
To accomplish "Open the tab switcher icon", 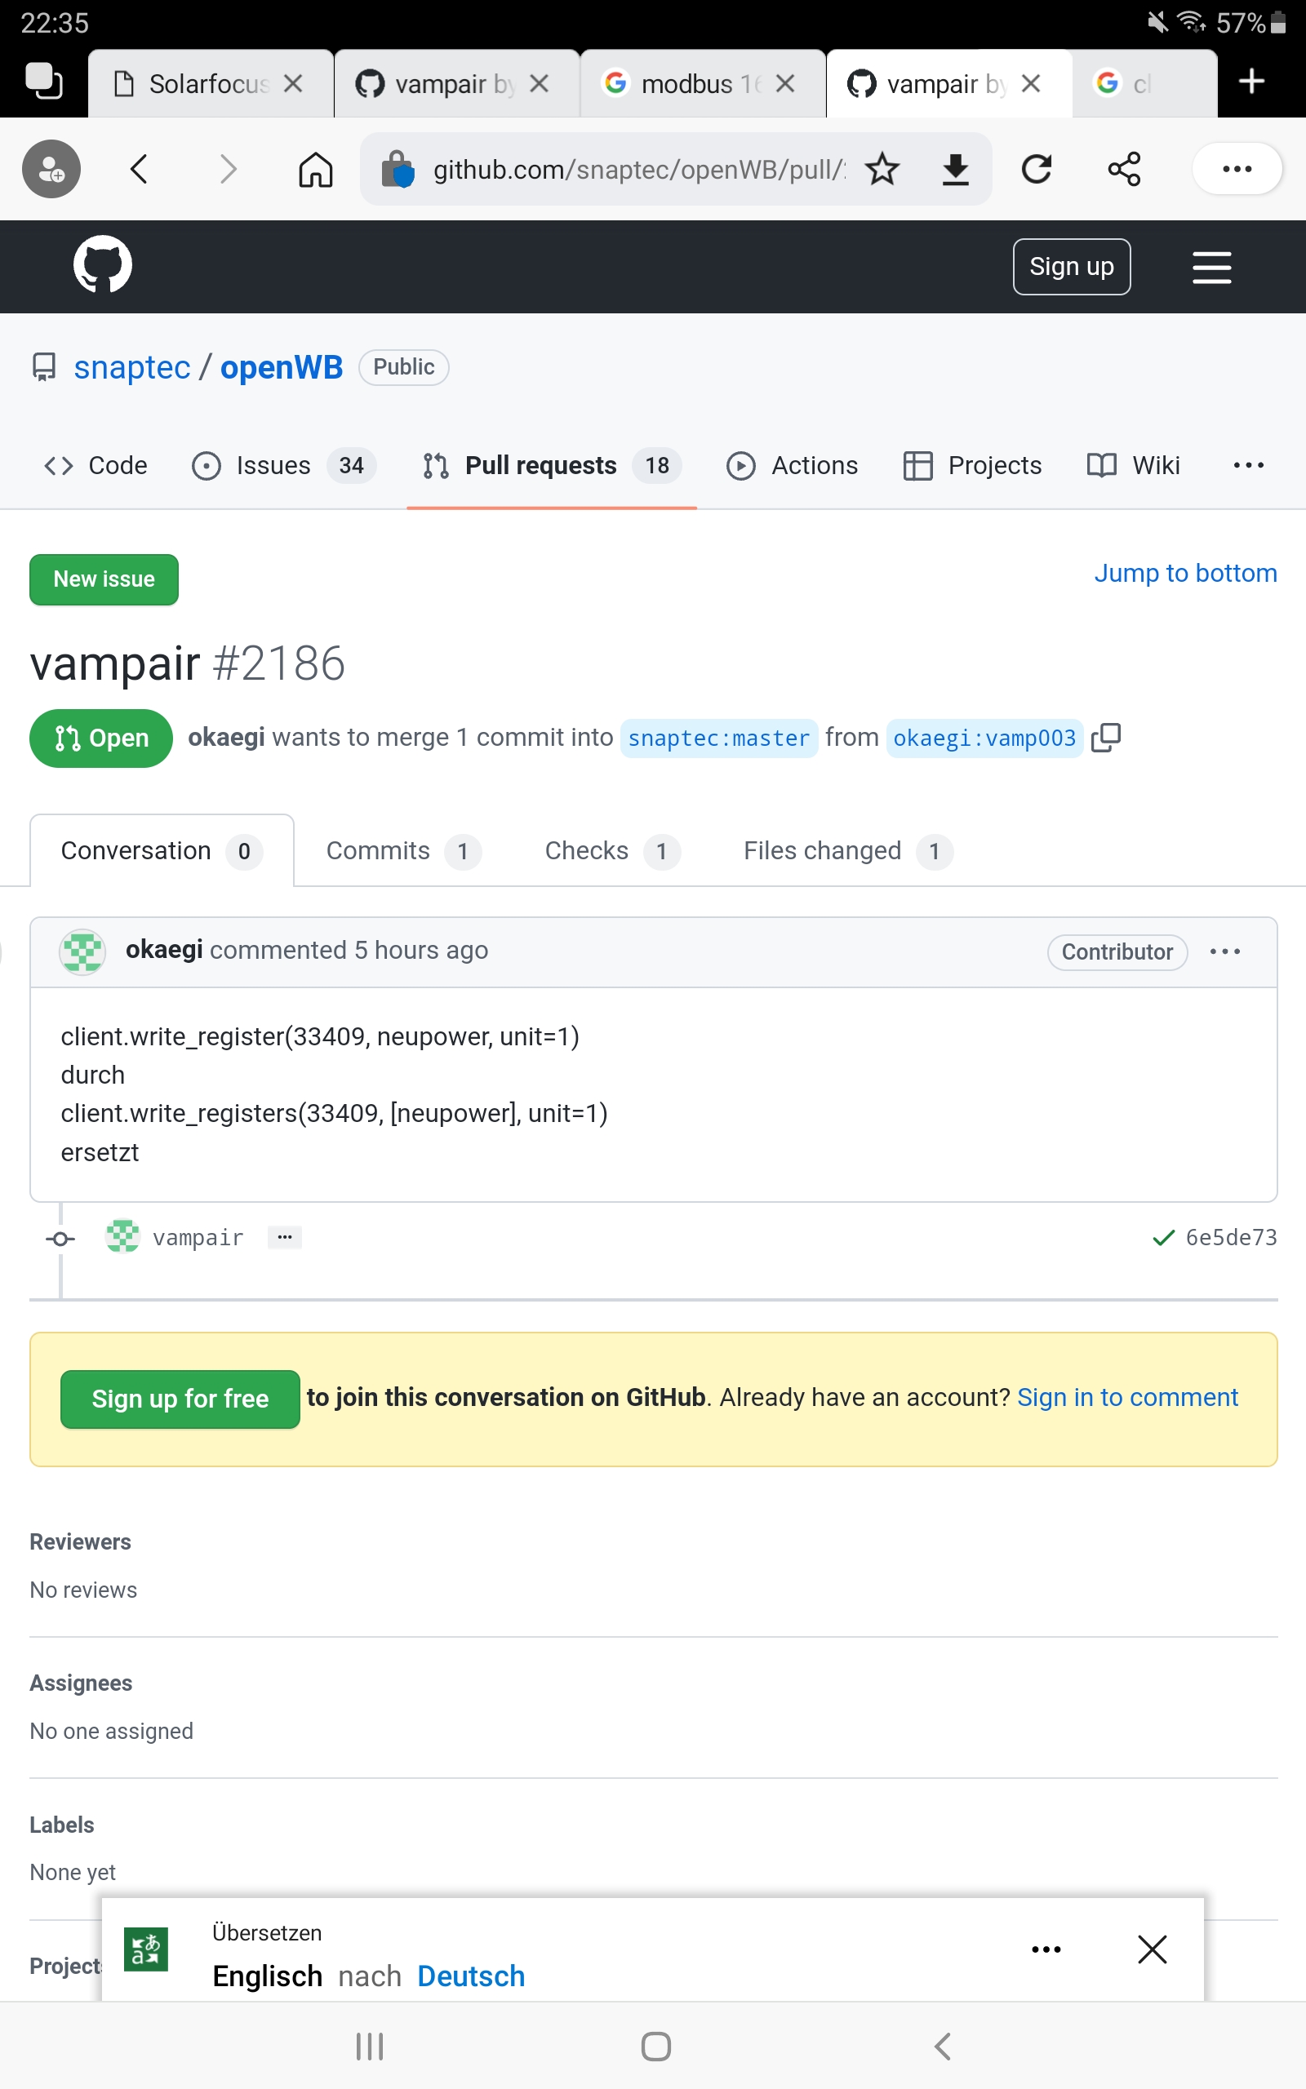I will click(x=43, y=82).
